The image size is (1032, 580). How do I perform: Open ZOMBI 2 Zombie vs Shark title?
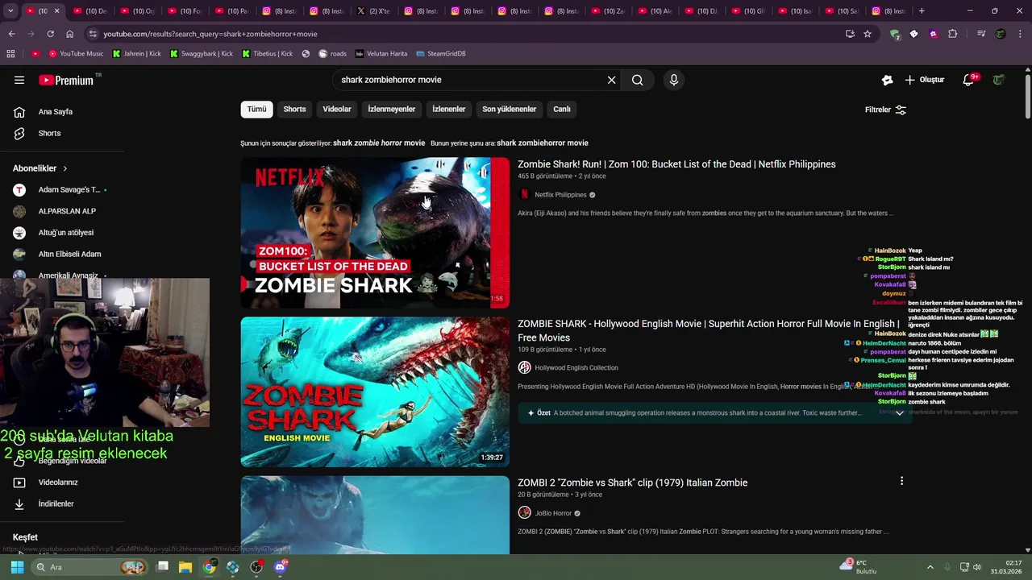(632, 483)
